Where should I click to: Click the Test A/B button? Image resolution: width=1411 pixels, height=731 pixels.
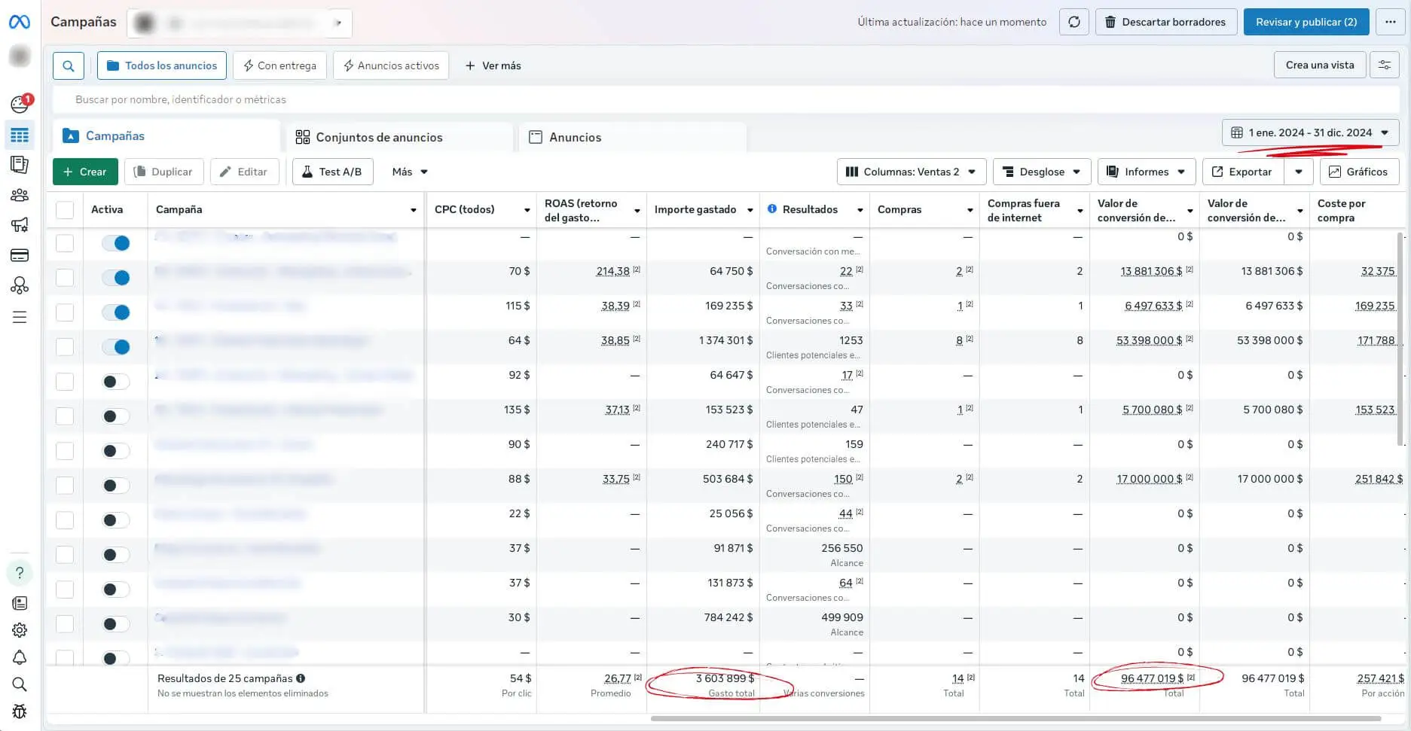point(332,172)
